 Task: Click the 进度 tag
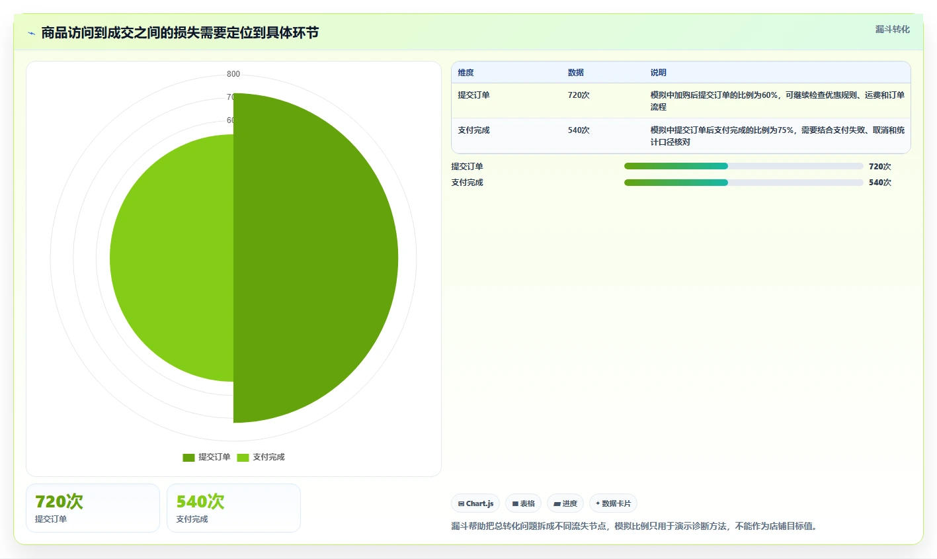point(565,503)
